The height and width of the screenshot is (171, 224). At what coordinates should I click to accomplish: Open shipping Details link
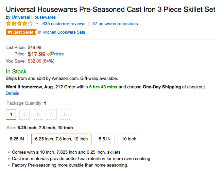point(13,93)
